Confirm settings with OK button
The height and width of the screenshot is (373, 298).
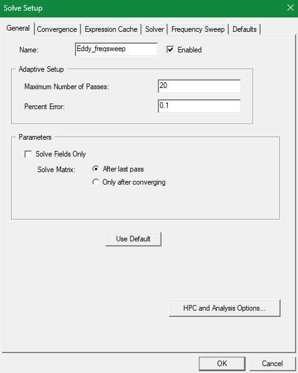[222, 364]
